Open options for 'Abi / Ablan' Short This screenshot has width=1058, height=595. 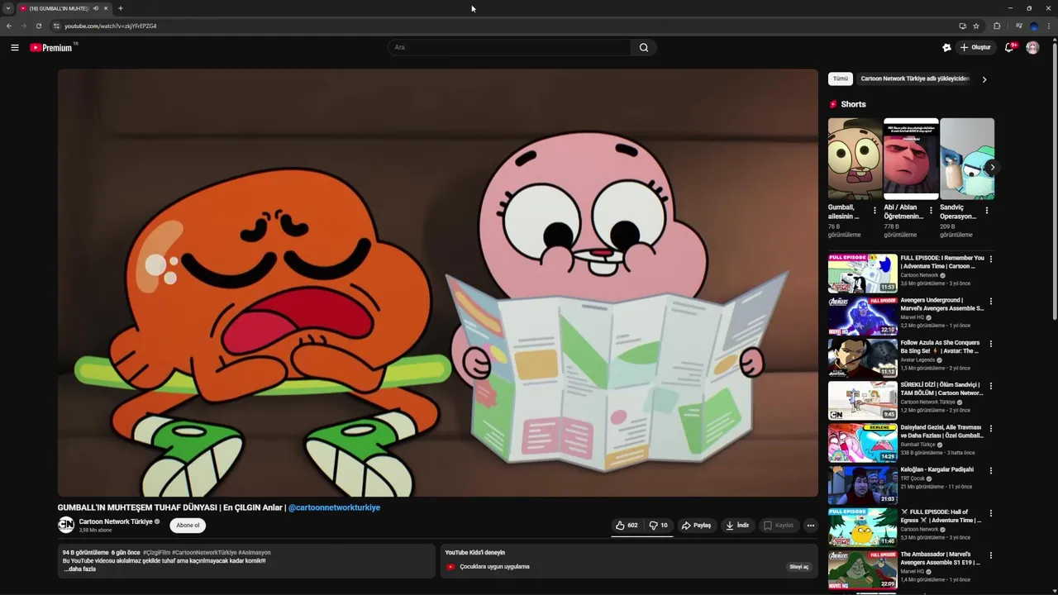[x=931, y=211]
